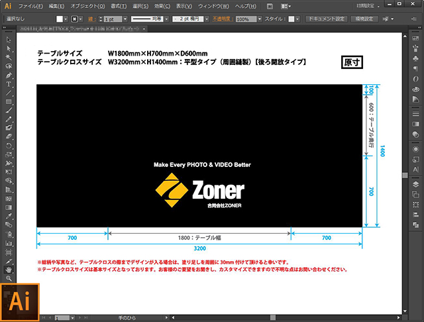Select the Zoom magnifier tool
The height and width of the screenshot is (322, 424).
(9, 278)
